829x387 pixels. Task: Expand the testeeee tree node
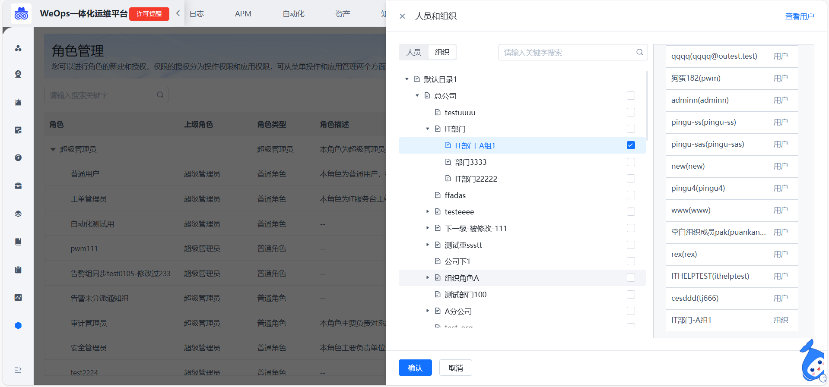[428, 212]
